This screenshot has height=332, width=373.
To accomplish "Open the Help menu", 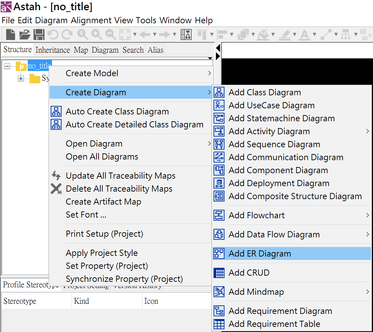I will [x=204, y=20].
